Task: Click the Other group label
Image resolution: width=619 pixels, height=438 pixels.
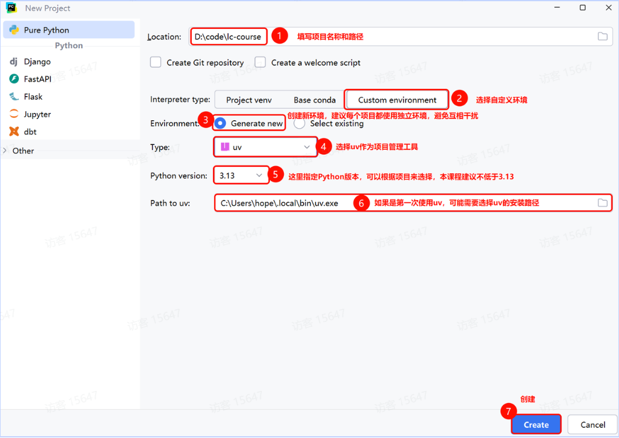Action: (23, 150)
